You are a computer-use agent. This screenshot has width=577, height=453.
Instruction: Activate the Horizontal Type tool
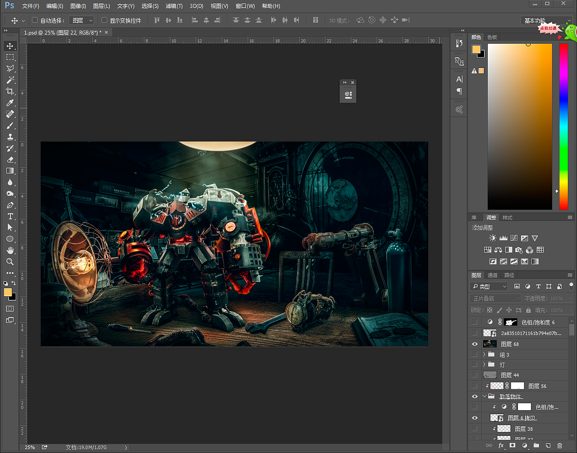click(10, 217)
